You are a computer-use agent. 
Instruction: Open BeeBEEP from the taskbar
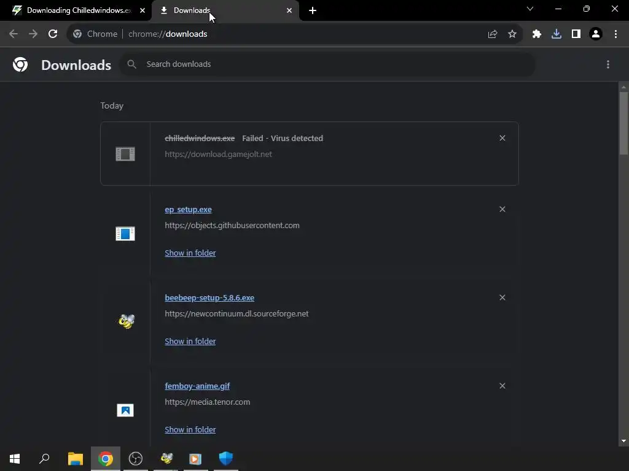[x=166, y=459]
